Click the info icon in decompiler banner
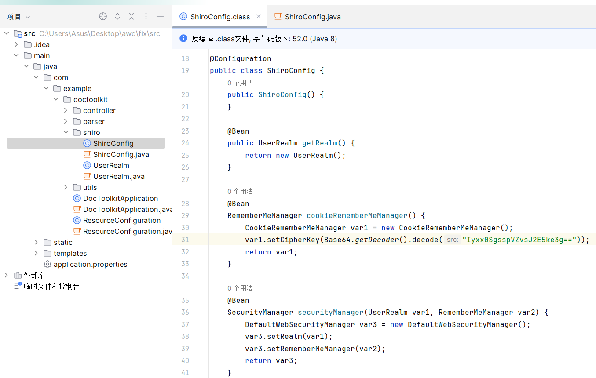Image resolution: width=596 pixels, height=378 pixels. [x=183, y=39]
